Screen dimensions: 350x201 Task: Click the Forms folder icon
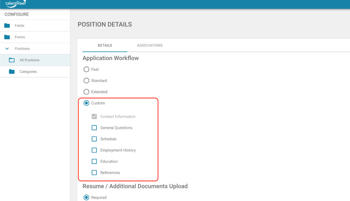click(x=7, y=37)
